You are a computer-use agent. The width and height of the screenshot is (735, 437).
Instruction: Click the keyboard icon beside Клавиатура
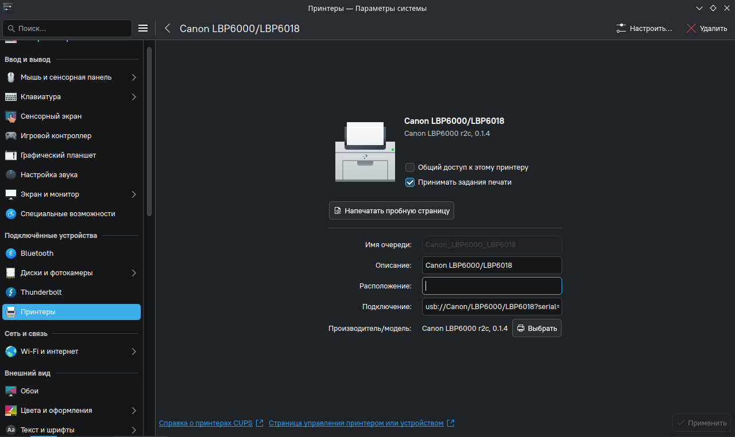pos(10,97)
